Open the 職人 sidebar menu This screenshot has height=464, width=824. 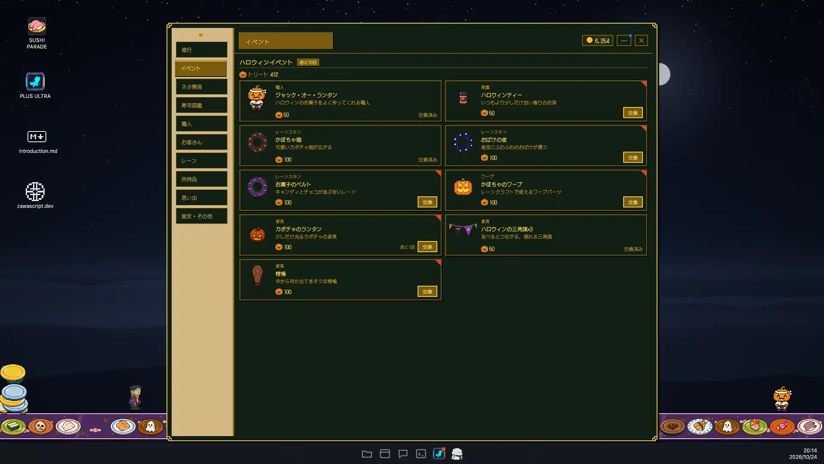click(x=201, y=124)
